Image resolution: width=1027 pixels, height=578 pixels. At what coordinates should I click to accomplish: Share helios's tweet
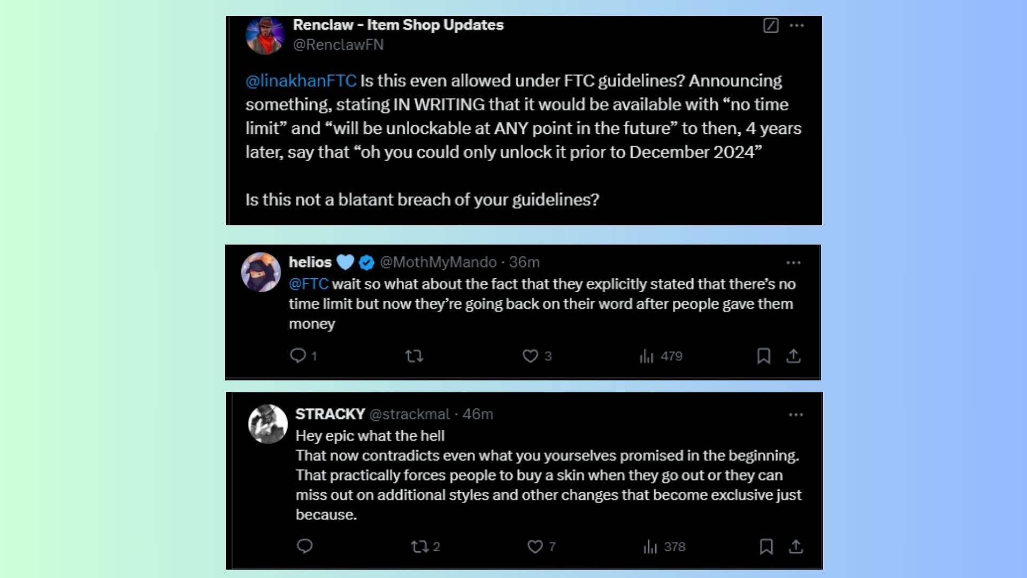(793, 356)
